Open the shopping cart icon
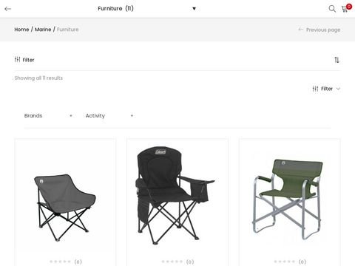Viewport: 355px width, 266px height. (344, 10)
